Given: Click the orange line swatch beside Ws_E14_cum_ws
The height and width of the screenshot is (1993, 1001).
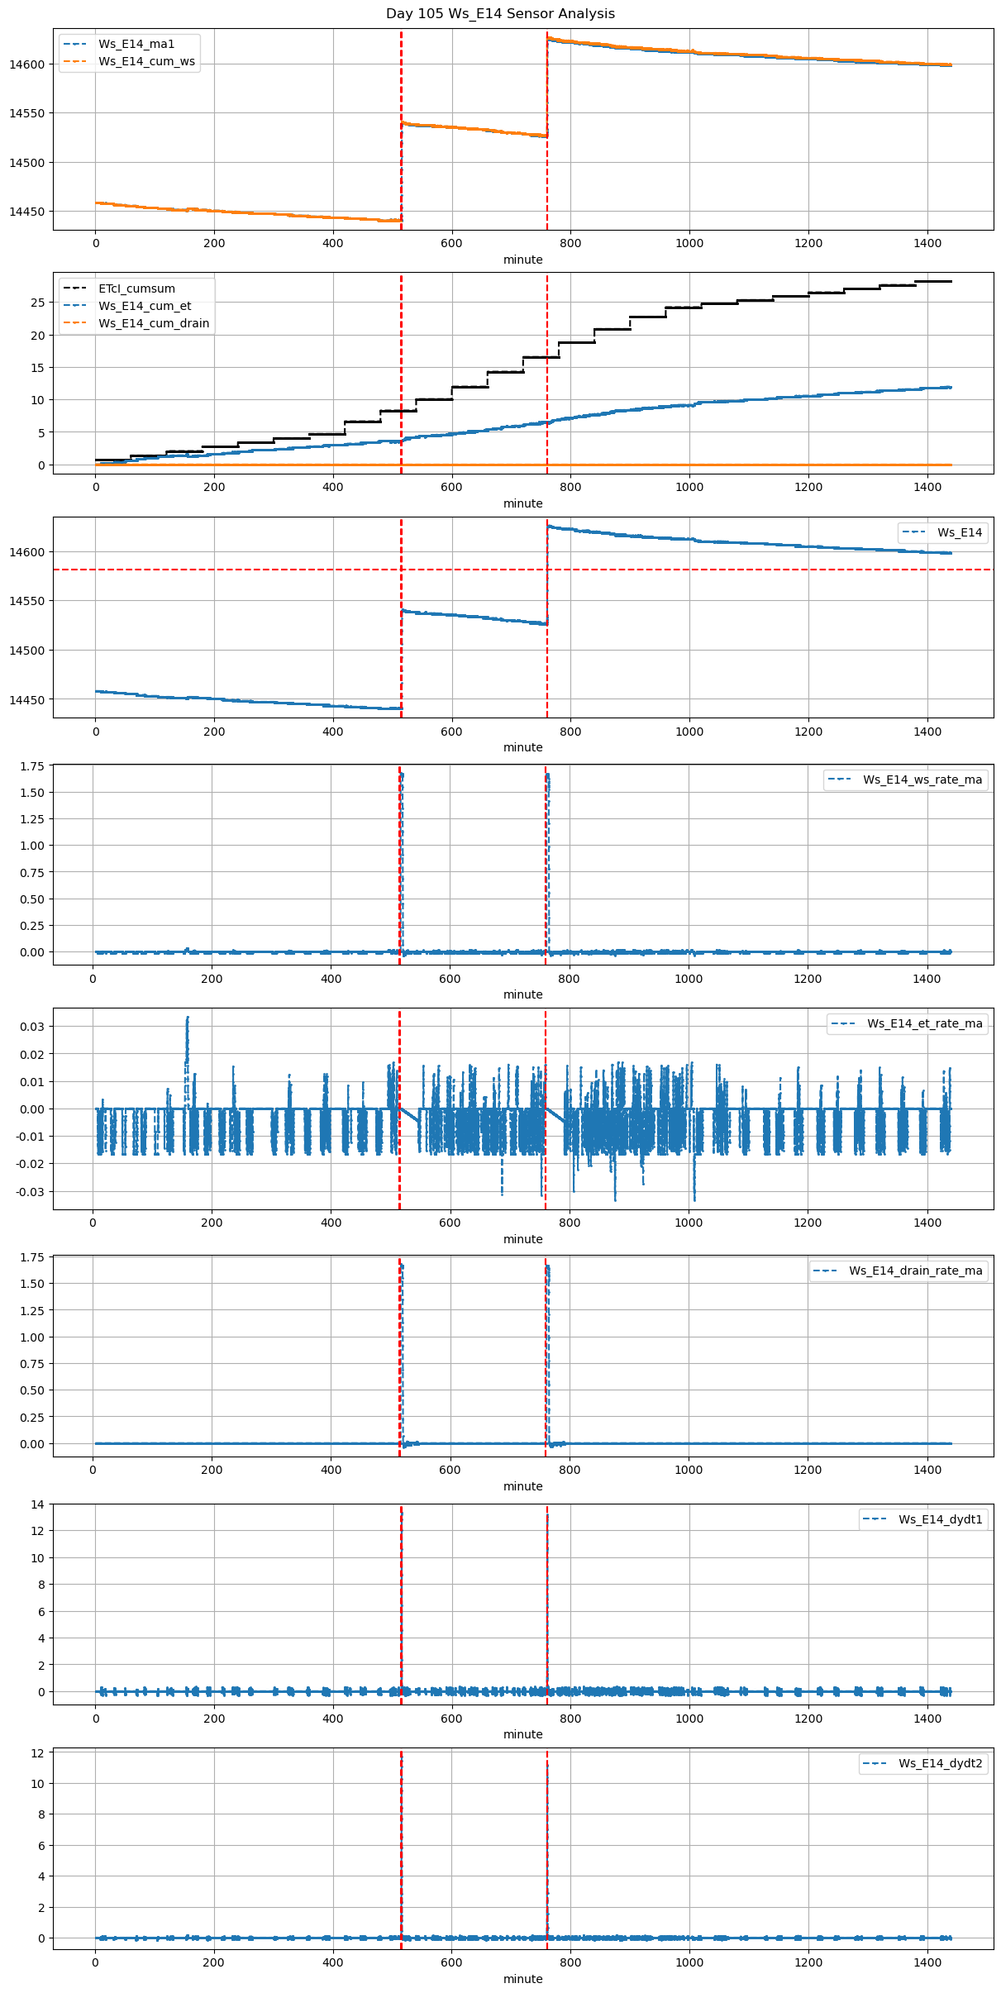Looking at the screenshot, I should [x=74, y=61].
